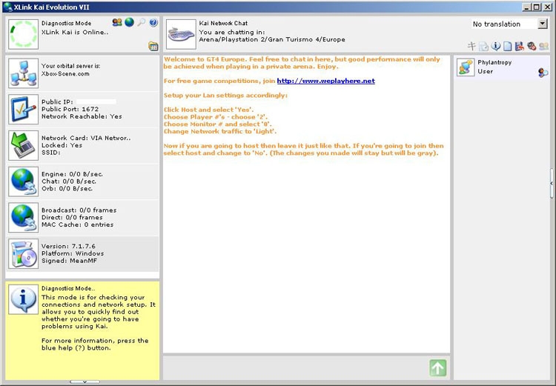This screenshot has width=556, height=386.
Task: Click the Broadcast frames globe icon
Action: 24,218
